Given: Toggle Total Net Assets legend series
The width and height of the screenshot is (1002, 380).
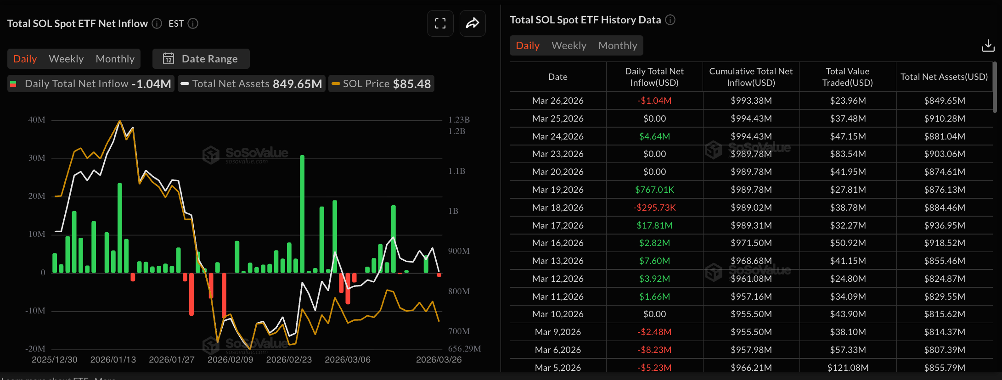Looking at the screenshot, I should click(x=252, y=84).
